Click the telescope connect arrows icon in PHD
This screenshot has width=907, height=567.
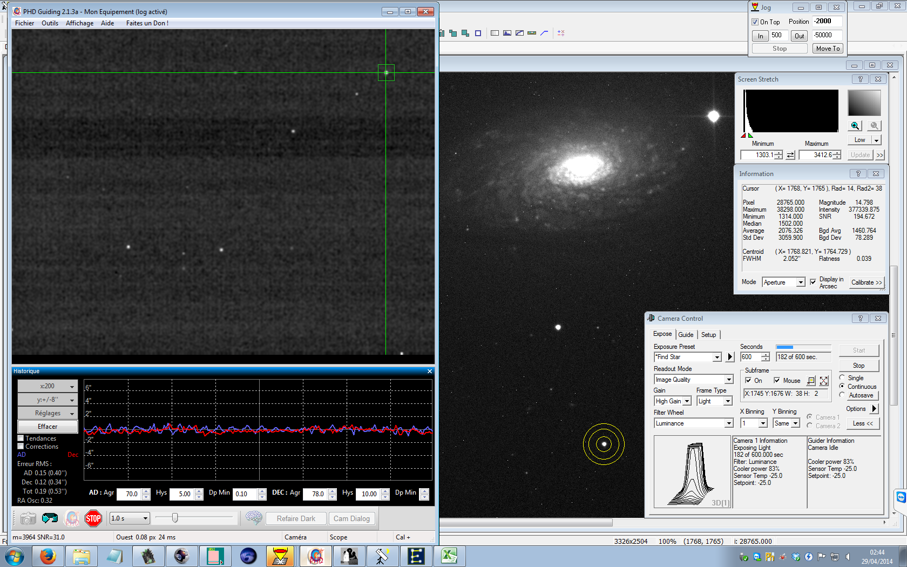click(50, 518)
